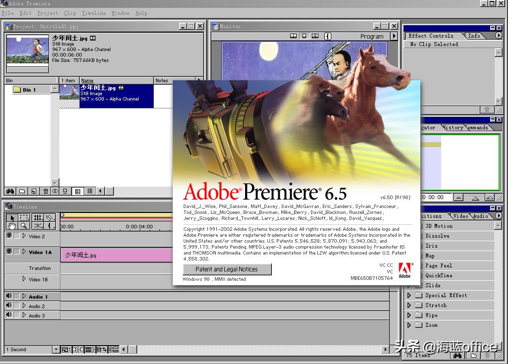
Task: Expand the Stretch transitions folder
Action: pyautogui.click(x=409, y=306)
